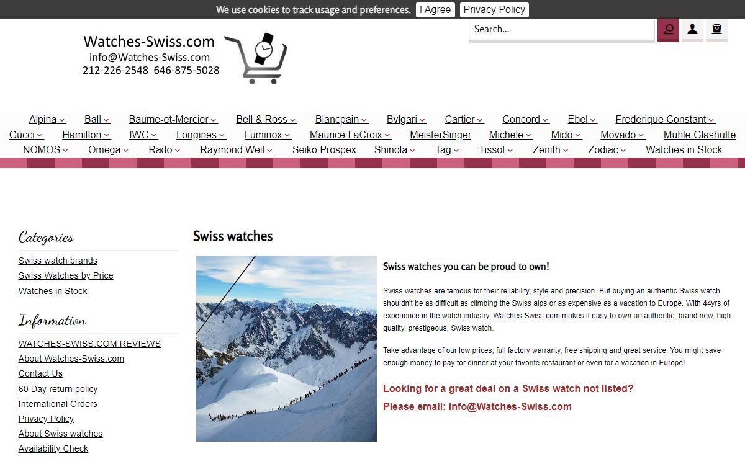Accept cookies with I Agree button
The height and width of the screenshot is (459, 745).
(435, 9)
